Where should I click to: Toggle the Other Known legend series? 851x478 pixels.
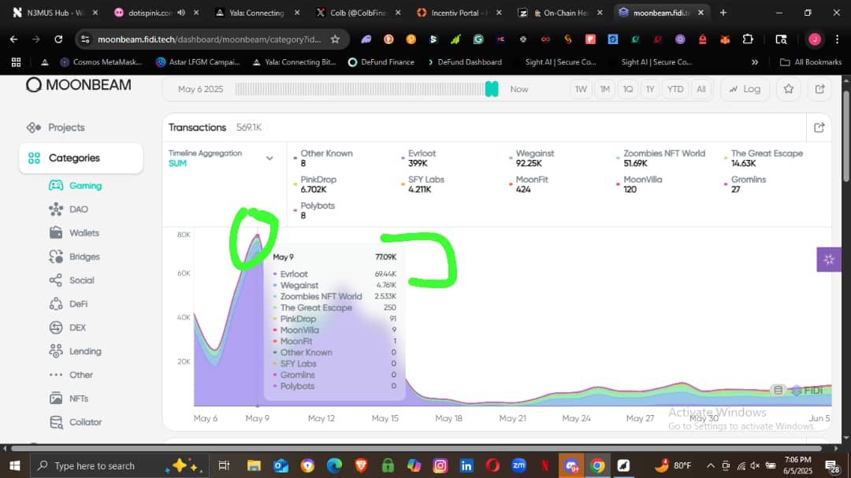(324, 157)
